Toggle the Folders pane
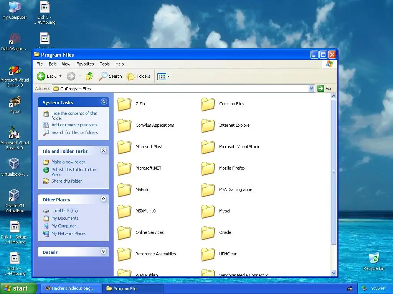The height and width of the screenshot is (294, 393). 138,76
